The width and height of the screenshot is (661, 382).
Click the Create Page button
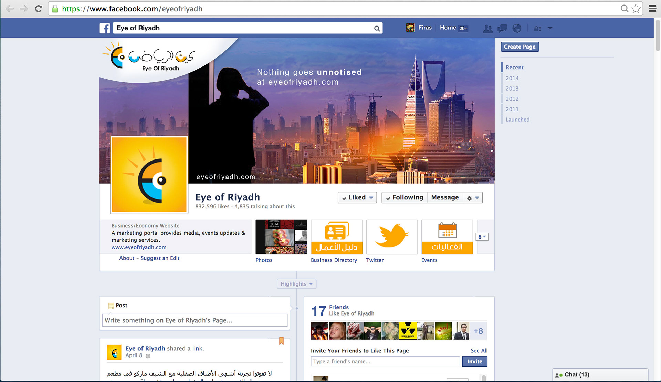click(520, 47)
